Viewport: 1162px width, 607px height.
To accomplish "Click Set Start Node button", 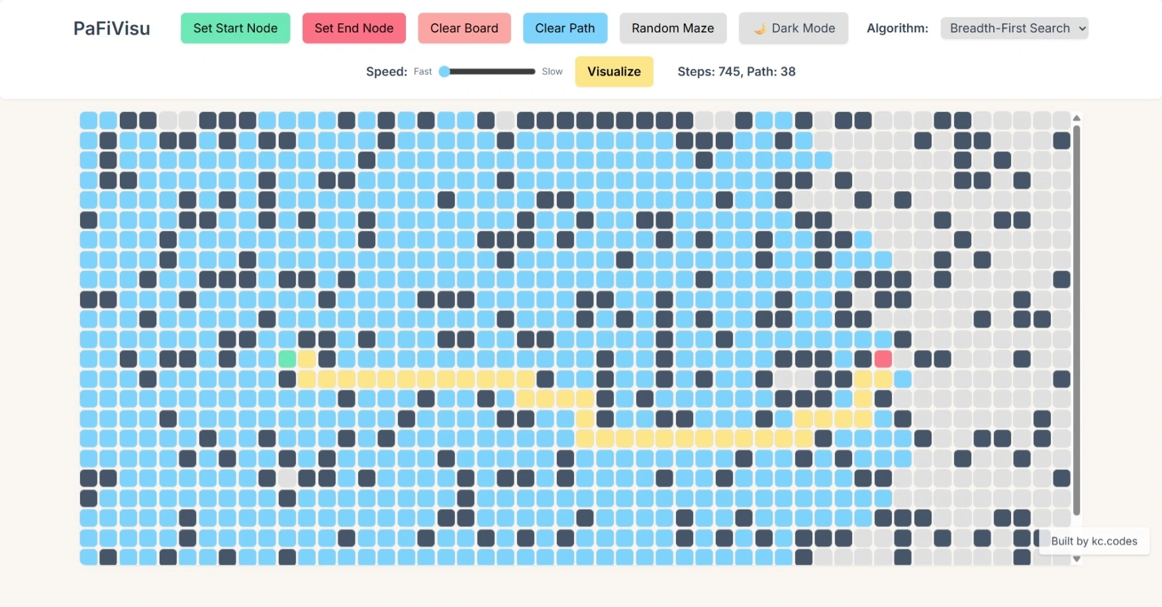I will pos(235,28).
